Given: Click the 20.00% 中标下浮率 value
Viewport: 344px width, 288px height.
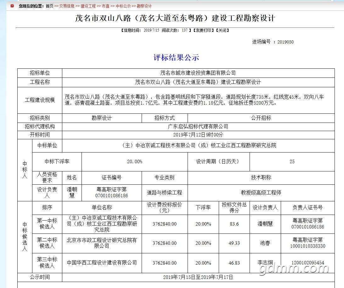Looking at the screenshot, I should pos(135,162).
